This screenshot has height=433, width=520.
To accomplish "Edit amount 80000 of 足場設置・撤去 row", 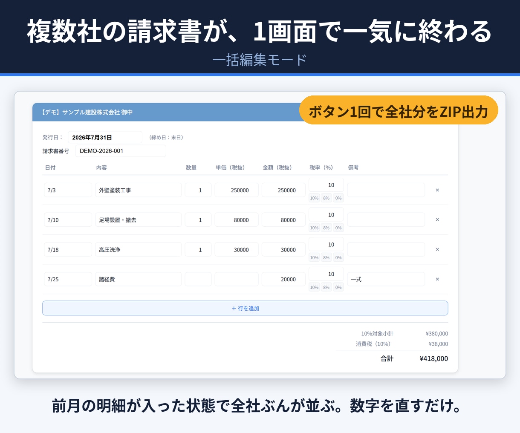I will [x=283, y=220].
